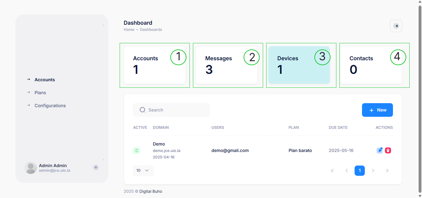Jump to the first page arrow

click(333, 171)
